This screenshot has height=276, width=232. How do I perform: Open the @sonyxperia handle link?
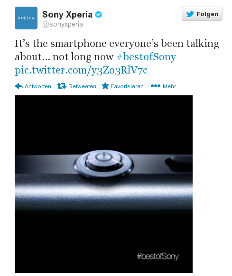(63, 24)
